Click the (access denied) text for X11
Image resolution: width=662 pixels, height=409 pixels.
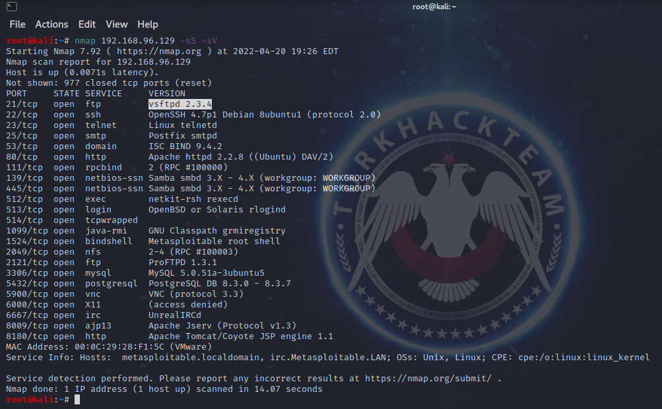coord(188,305)
